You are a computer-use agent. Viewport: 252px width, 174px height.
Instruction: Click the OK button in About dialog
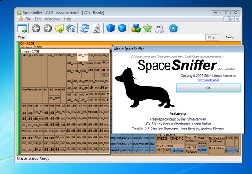point(208,88)
